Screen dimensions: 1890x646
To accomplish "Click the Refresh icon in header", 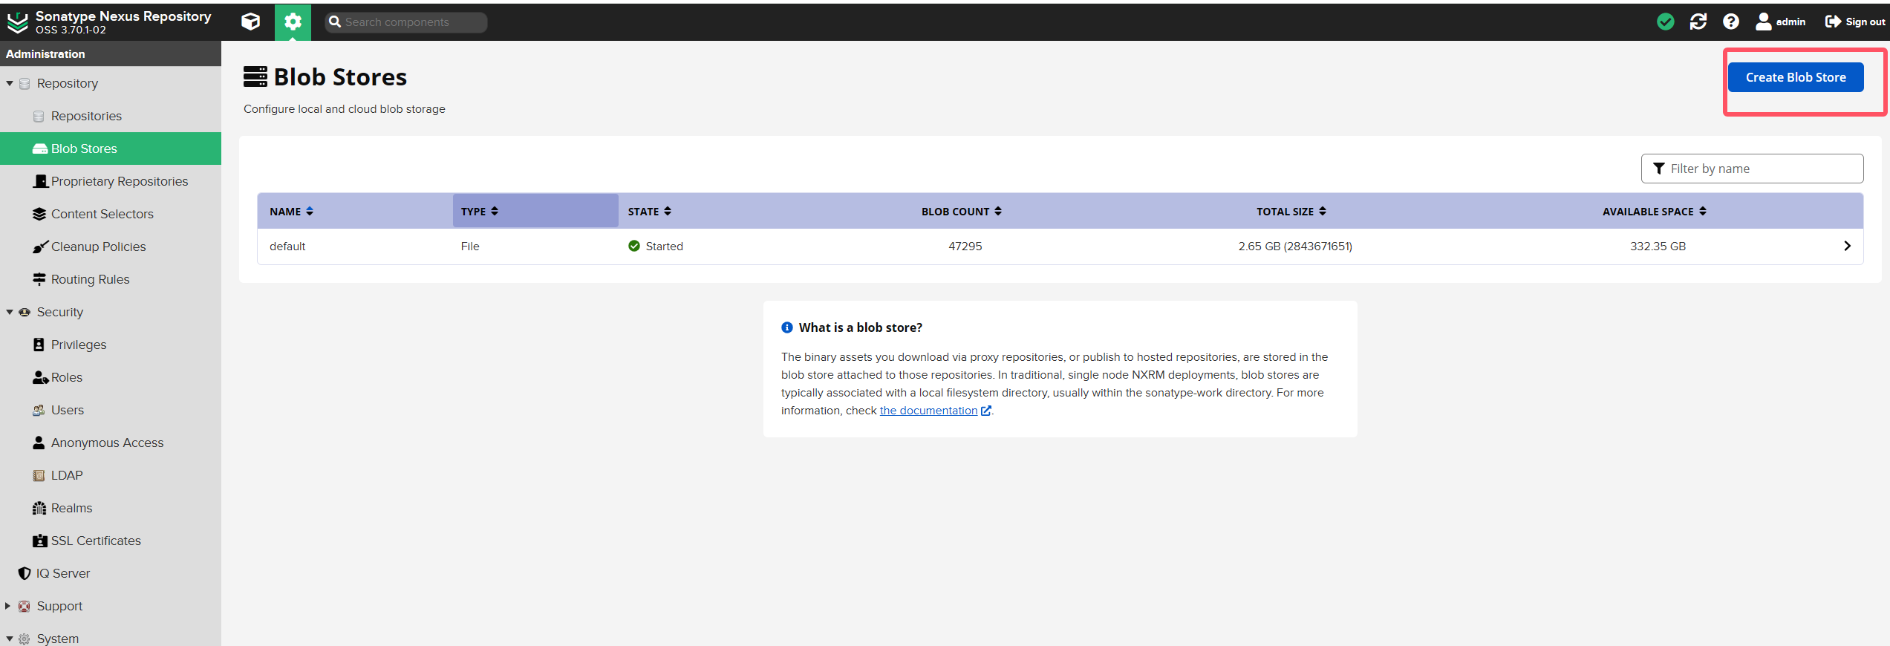I will pyautogui.click(x=1698, y=22).
